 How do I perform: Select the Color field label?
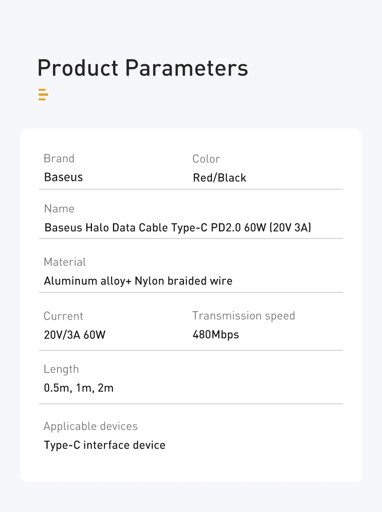pos(206,159)
